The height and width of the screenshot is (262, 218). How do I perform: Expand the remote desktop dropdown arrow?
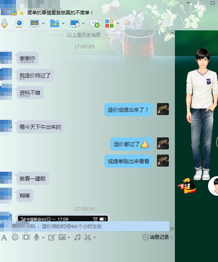pos(83,24)
